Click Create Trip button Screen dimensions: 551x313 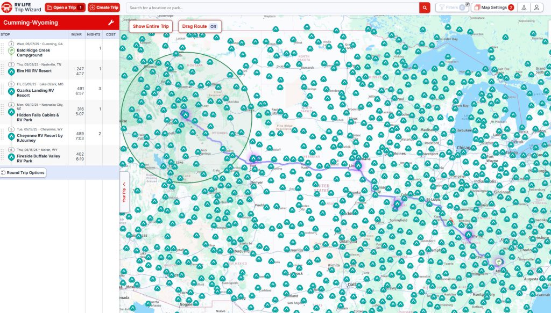[x=103, y=8]
